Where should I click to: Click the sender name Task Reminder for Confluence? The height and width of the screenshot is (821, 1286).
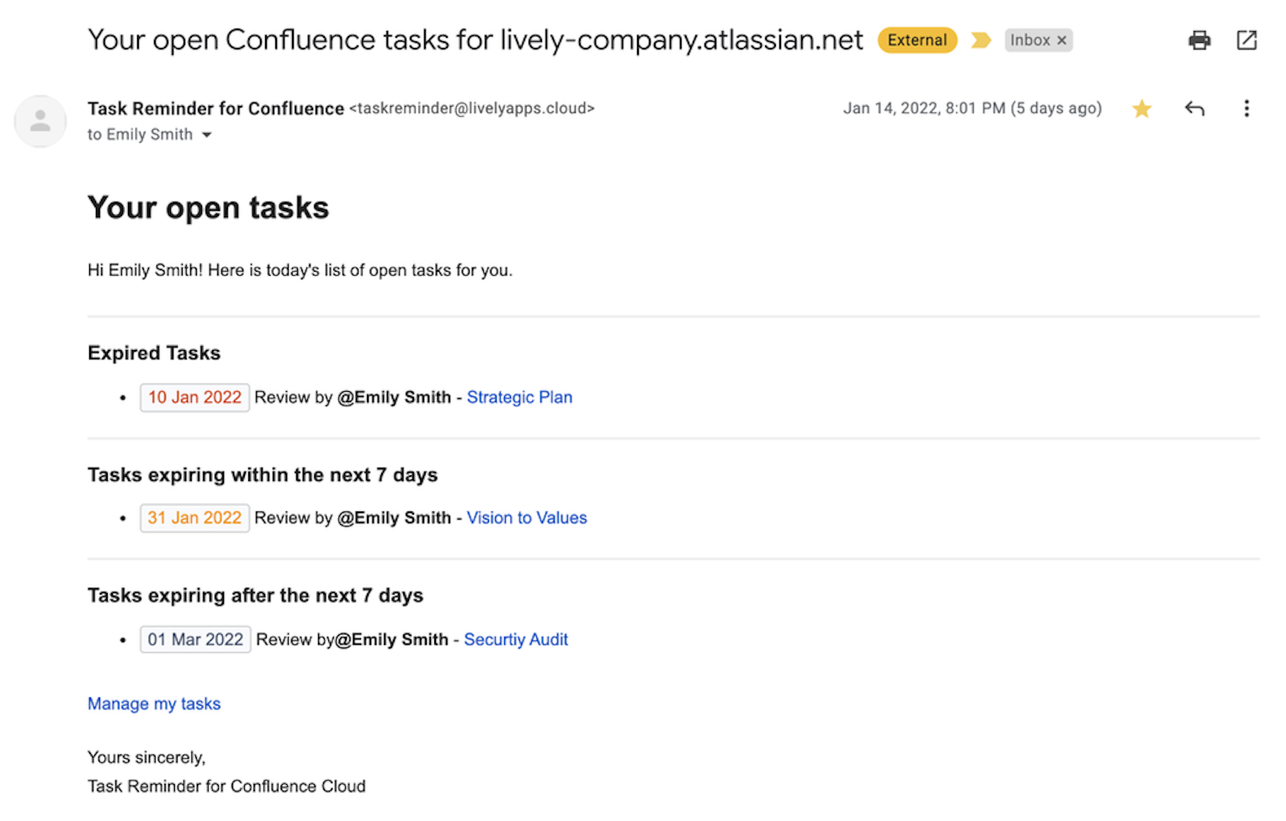215,109
